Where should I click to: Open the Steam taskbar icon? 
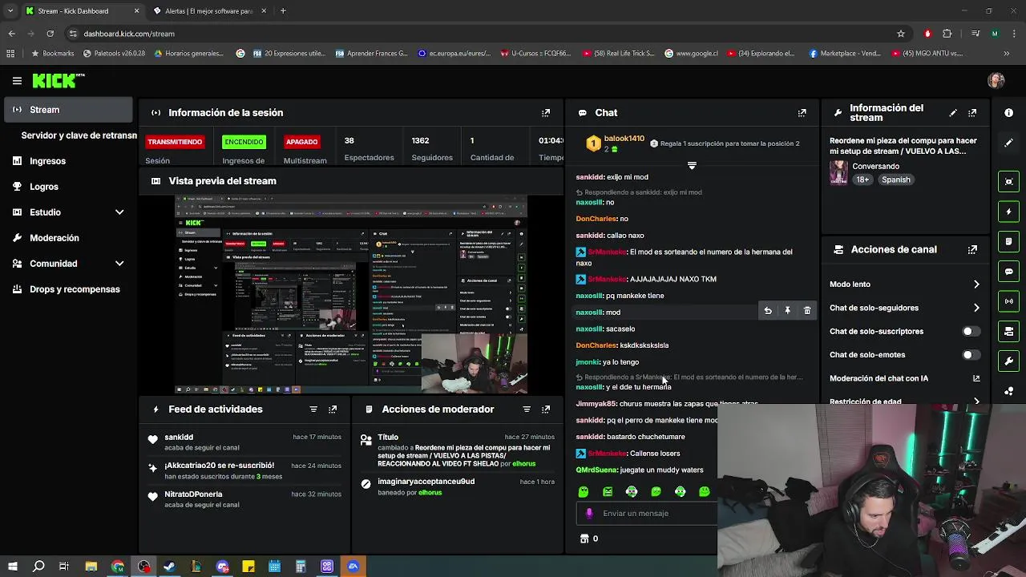tap(169, 567)
